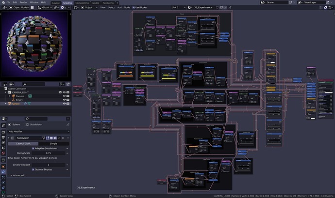This screenshot has height=198, width=335.
Task: Open the Global transform orientation dropdown
Action: click(45, 7)
